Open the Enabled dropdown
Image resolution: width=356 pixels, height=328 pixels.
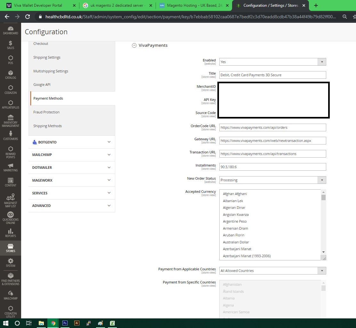(272, 62)
